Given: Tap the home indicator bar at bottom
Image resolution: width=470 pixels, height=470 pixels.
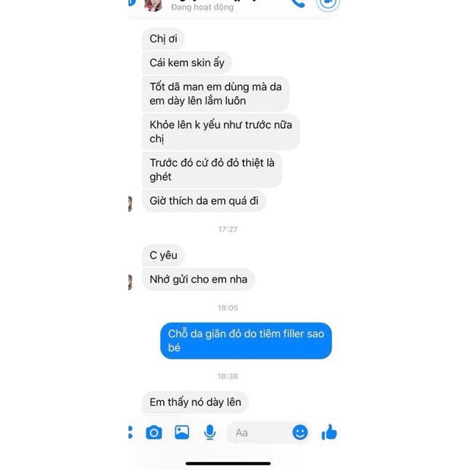Looking at the screenshot, I should (228, 463).
